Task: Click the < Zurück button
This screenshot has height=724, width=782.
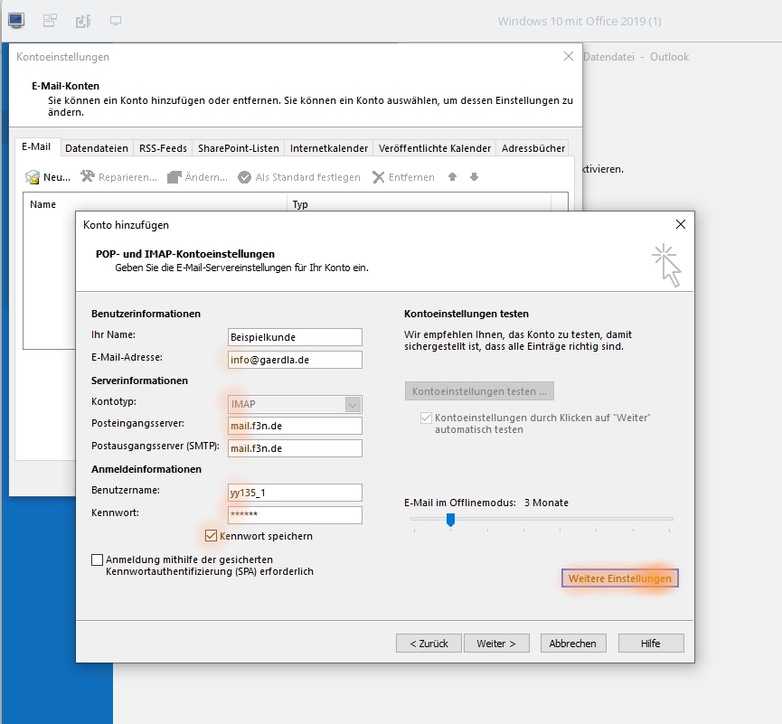Action: click(x=429, y=644)
